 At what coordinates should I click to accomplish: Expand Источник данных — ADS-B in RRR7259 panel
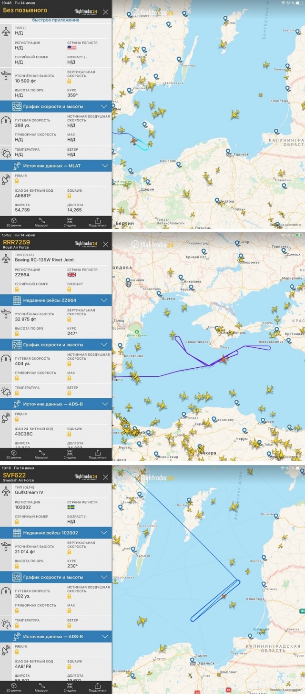[56, 404]
